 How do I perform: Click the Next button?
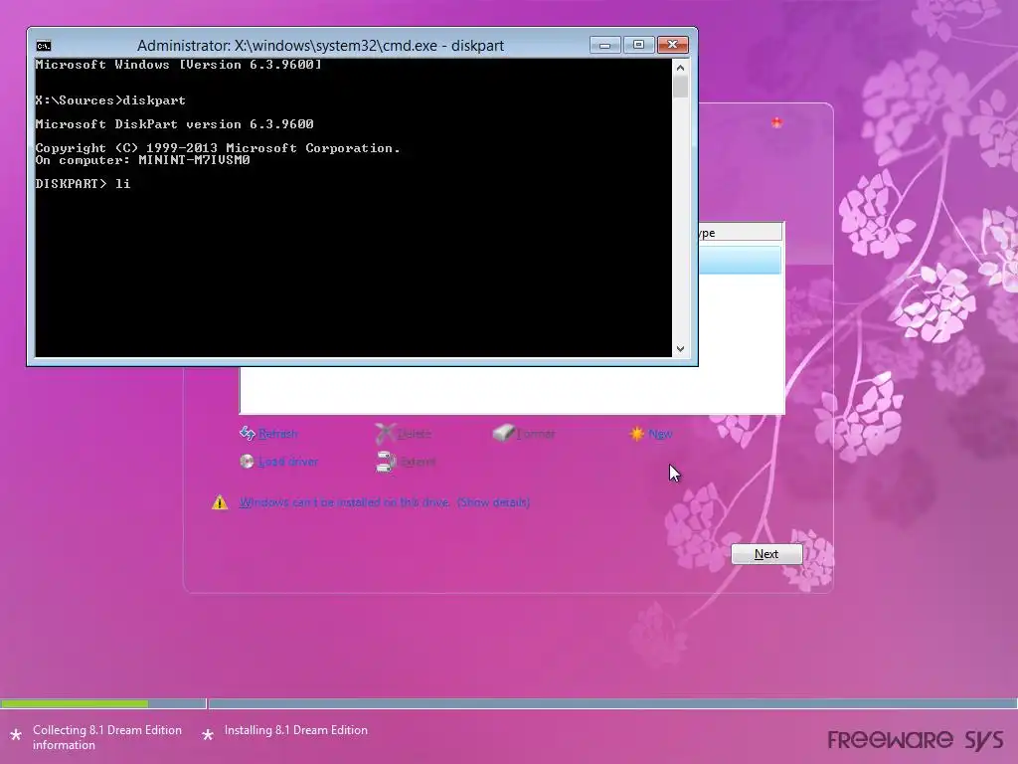pos(766,554)
